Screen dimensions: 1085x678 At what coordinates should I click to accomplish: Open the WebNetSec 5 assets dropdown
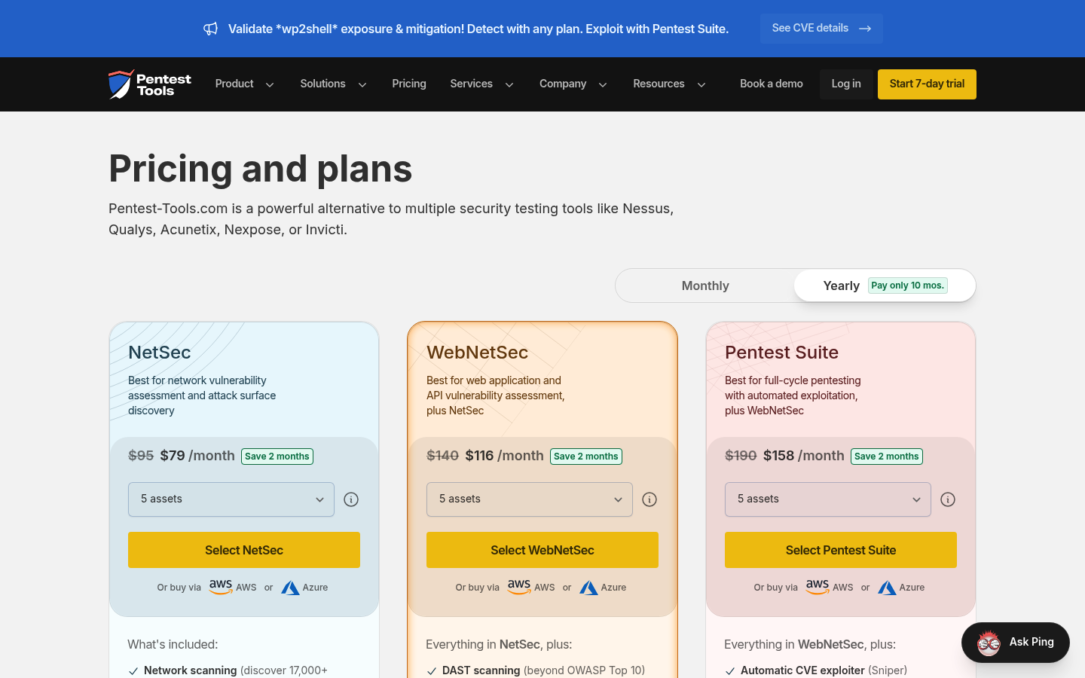(530, 499)
